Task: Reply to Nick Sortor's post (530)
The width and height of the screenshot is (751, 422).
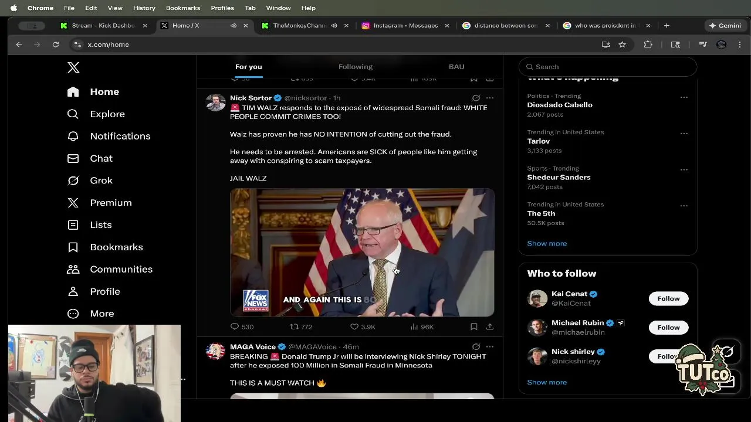Action: [x=242, y=326]
